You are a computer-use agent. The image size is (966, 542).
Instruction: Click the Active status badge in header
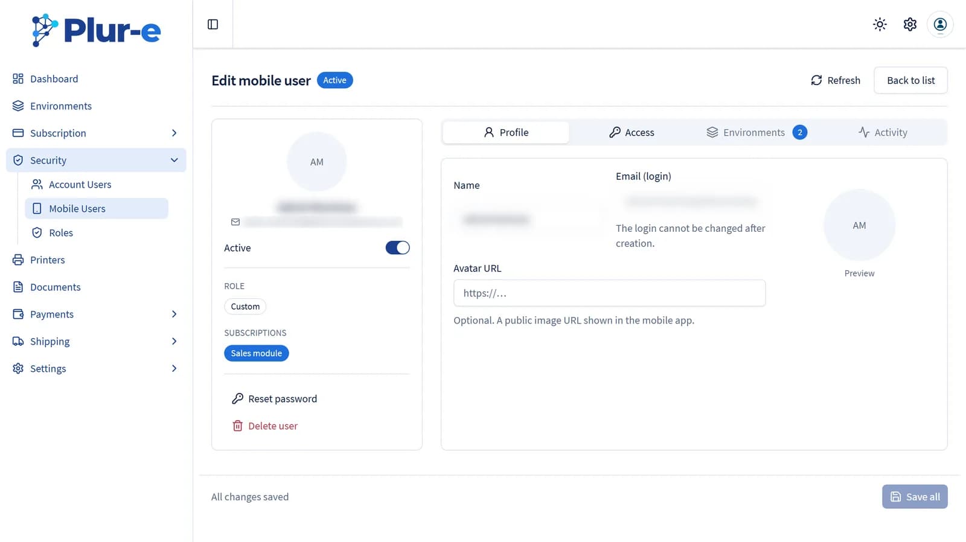click(334, 80)
